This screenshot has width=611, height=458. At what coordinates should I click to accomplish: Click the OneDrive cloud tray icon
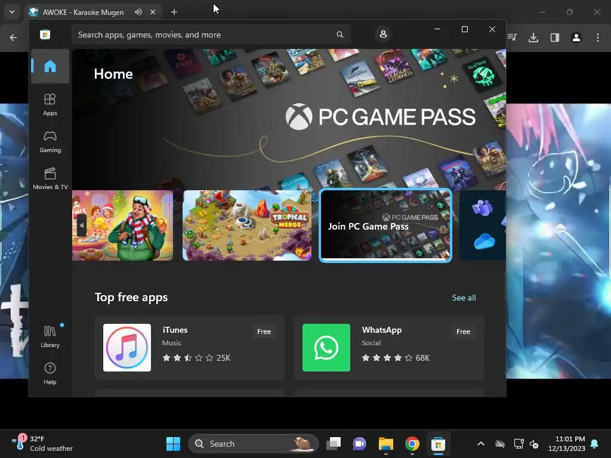[500, 444]
